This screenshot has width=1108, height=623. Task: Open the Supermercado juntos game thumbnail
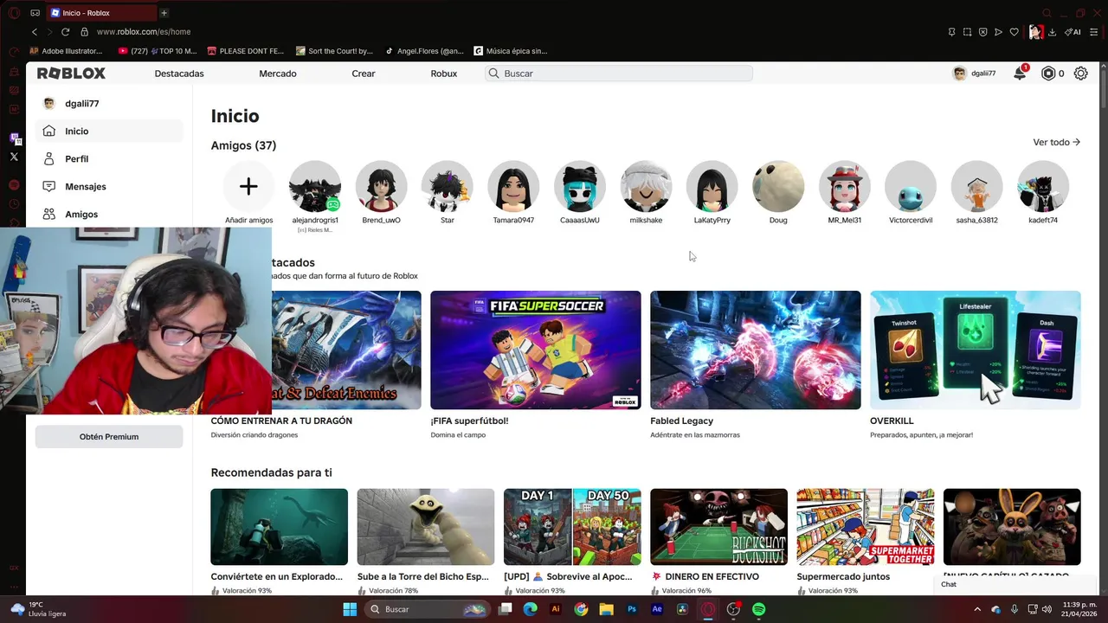click(866, 527)
